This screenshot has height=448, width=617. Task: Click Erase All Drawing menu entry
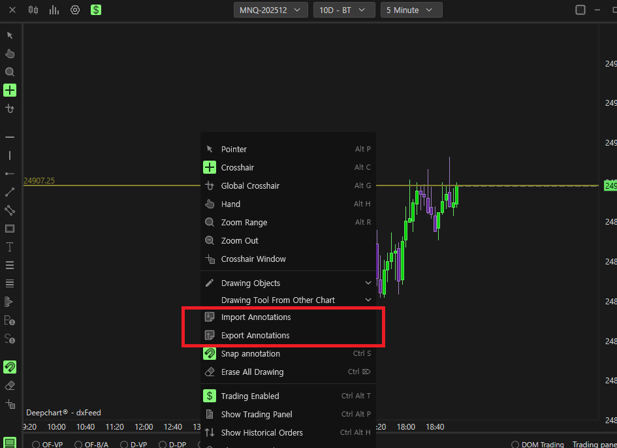click(288, 372)
